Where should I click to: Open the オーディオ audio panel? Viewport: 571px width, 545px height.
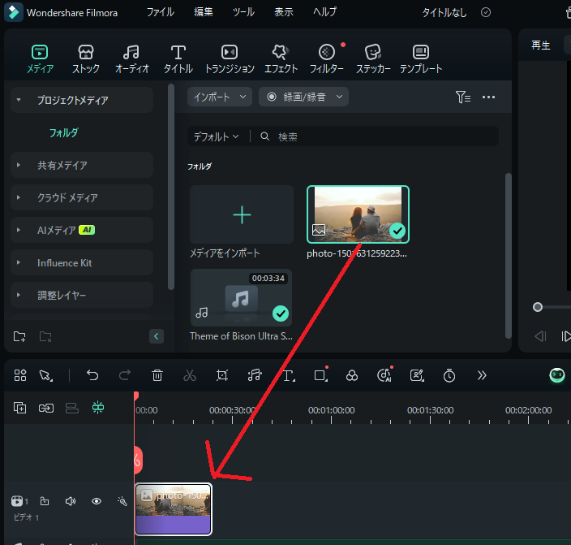[132, 58]
